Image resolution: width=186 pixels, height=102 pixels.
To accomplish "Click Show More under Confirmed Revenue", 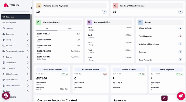I will point(64,89).
